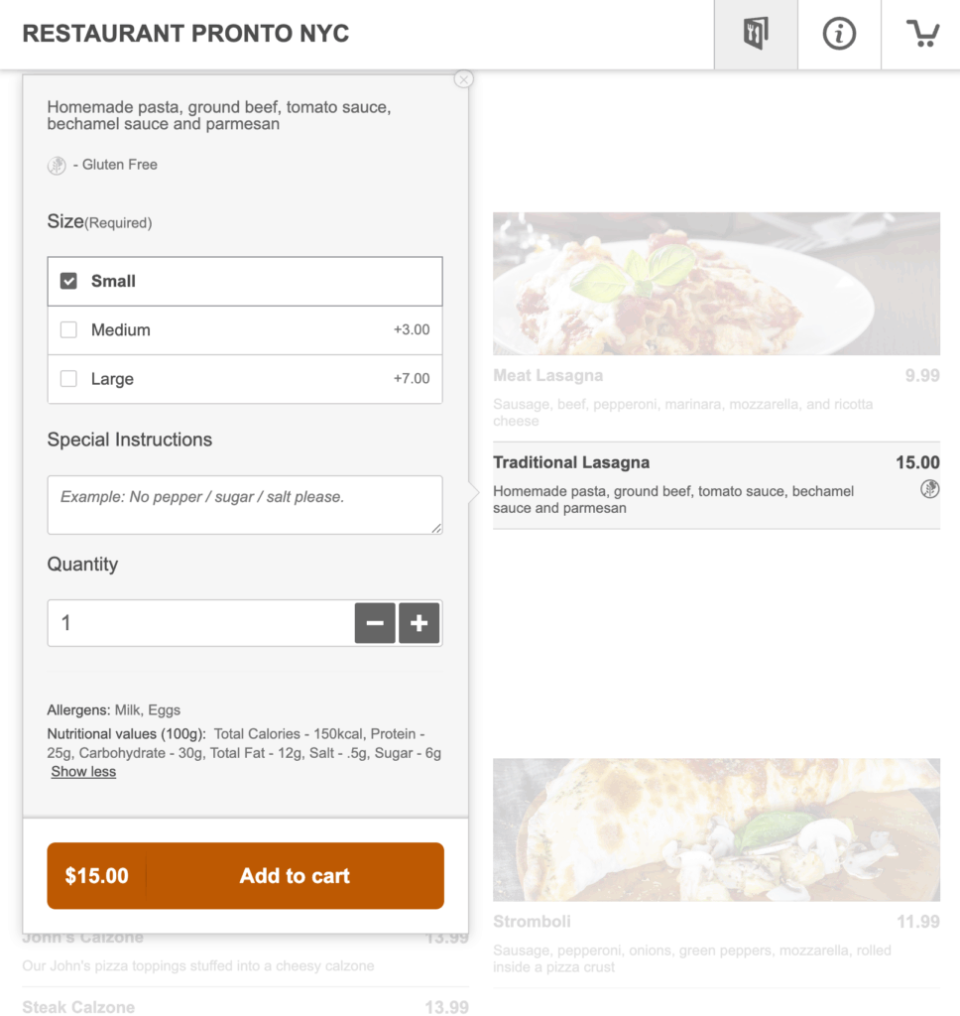Increase quantity with the plus button
Image resolution: width=960 pixels, height=1016 pixels.
tap(420, 623)
